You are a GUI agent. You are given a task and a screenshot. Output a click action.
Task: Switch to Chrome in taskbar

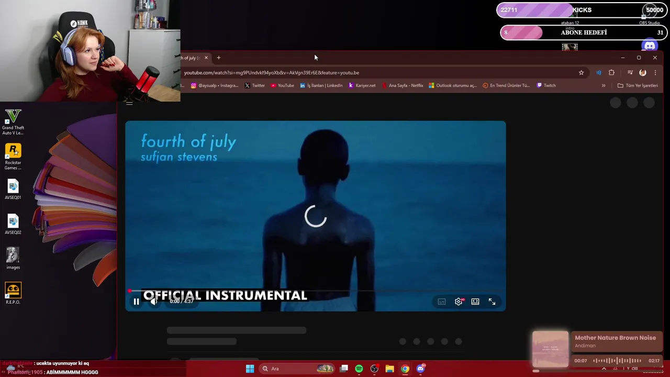click(x=405, y=369)
